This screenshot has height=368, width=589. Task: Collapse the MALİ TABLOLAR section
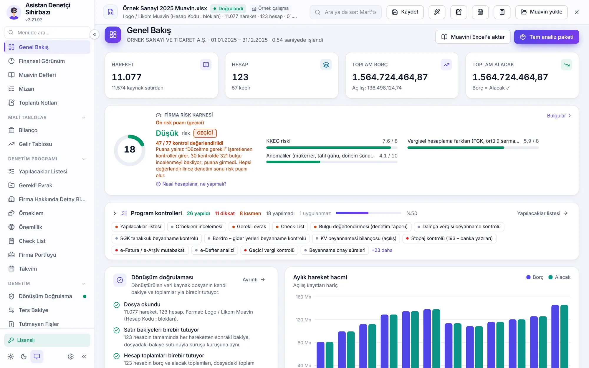(47, 117)
